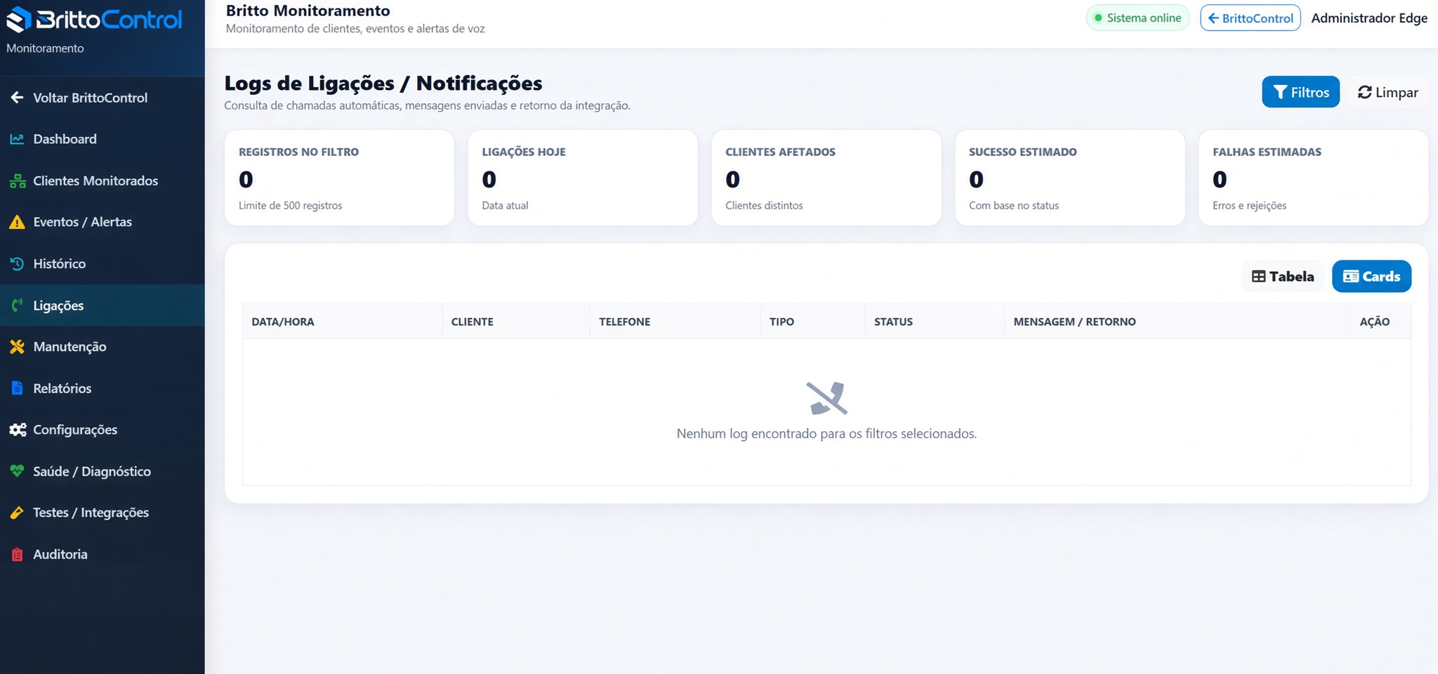The width and height of the screenshot is (1438, 674).
Task: Click the Sistema online status badge
Action: point(1137,18)
